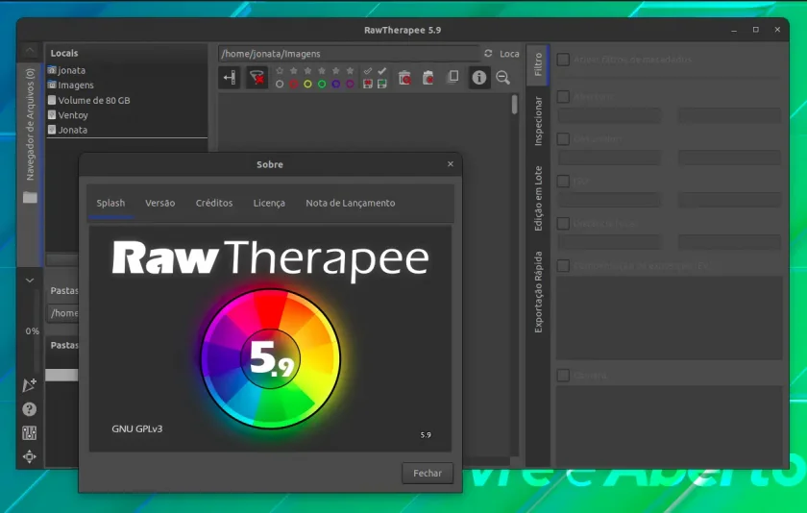Tick the Obturador filter checkbox

(563, 139)
